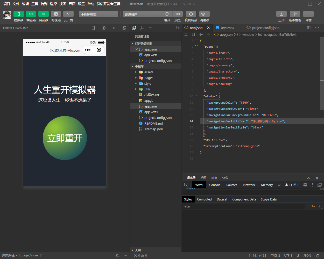Open the normal compile mode dropdown

(142, 14)
